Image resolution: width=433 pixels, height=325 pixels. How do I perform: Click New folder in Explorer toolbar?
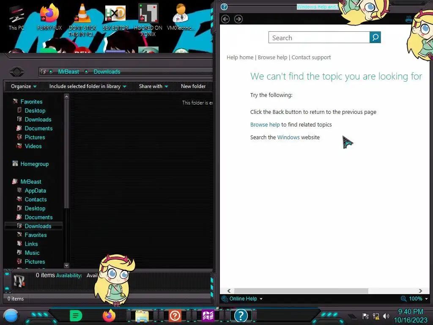(193, 86)
